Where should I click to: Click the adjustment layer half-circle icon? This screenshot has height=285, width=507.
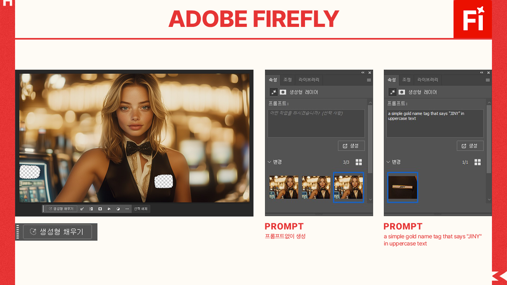(118, 209)
